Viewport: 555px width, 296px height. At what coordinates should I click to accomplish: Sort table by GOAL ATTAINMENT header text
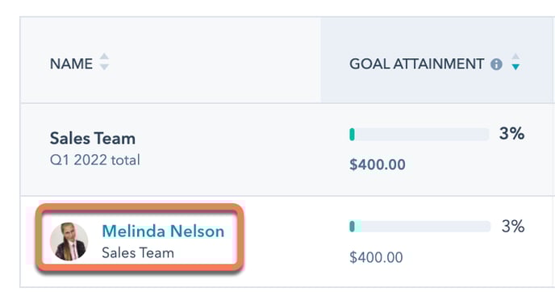click(x=416, y=64)
